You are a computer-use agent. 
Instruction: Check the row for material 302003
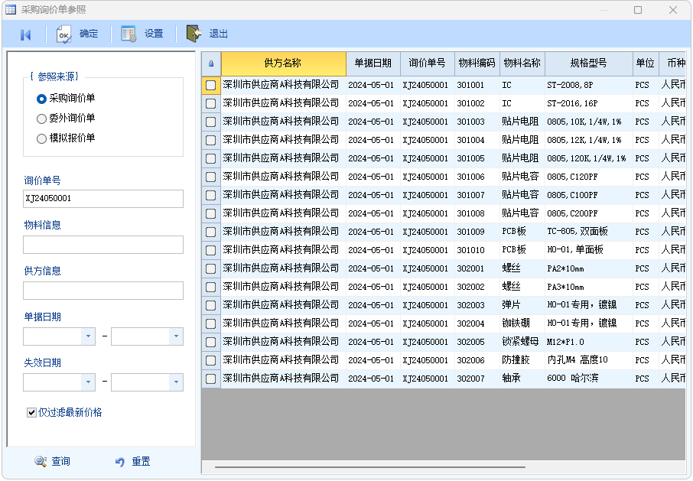(211, 305)
